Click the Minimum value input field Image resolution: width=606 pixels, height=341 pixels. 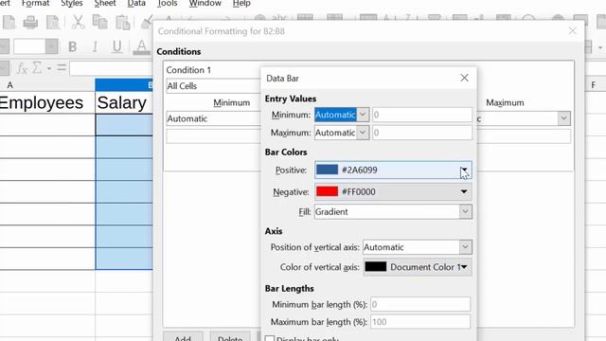tap(421, 115)
